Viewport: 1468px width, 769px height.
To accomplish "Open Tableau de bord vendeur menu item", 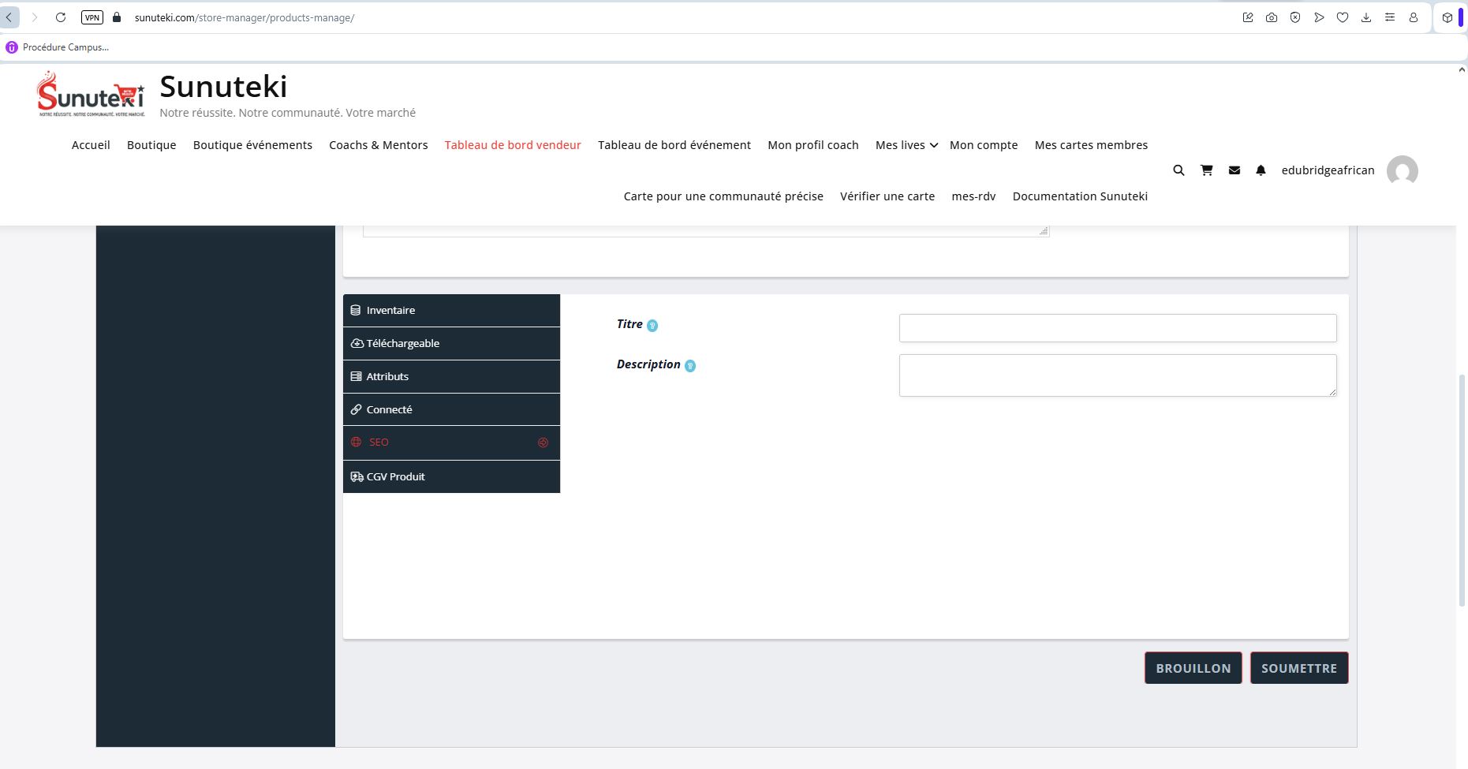I will [513, 145].
